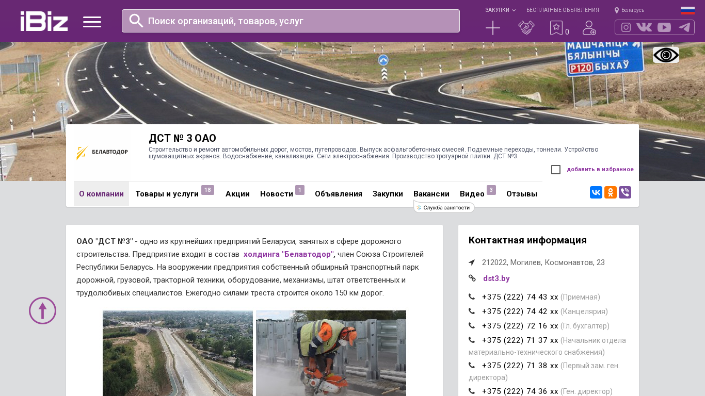Click phone number +375 (222) 74 42 xx

520,311
